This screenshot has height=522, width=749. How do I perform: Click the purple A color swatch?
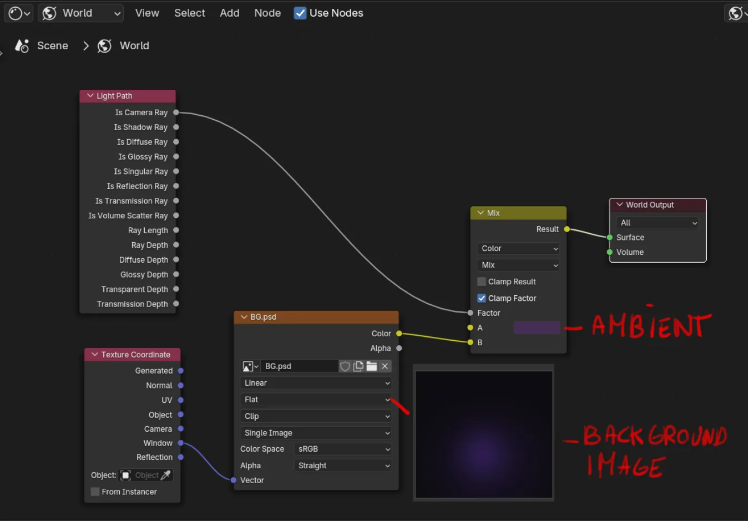pyautogui.click(x=537, y=328)
